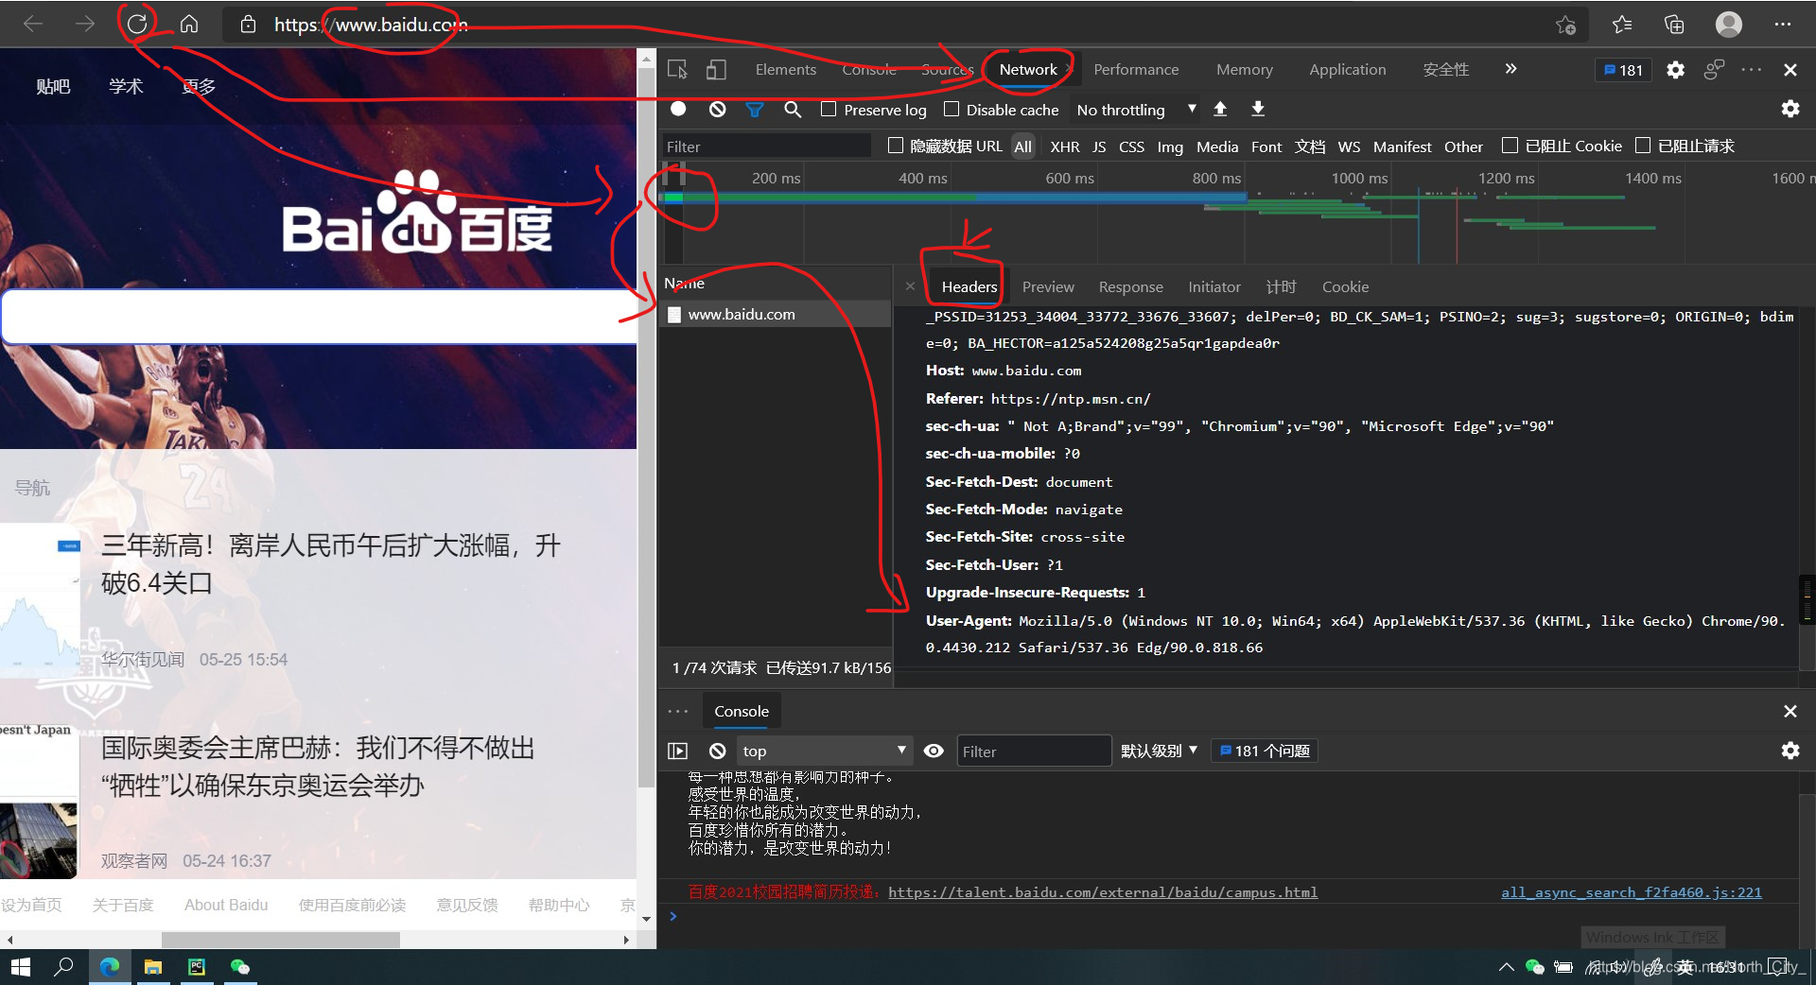The width and height of the screenshot is (1816, 985).
Task: Show the console sidebar
Action: coord(677,751)
